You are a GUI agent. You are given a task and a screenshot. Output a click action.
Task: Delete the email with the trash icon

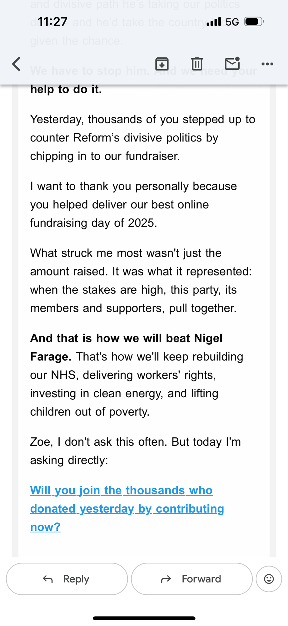click(x=197, y=64)
